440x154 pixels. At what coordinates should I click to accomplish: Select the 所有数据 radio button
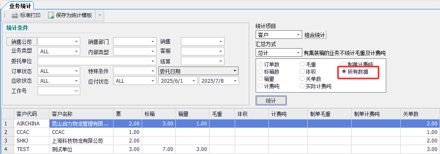tap(344, 72)
